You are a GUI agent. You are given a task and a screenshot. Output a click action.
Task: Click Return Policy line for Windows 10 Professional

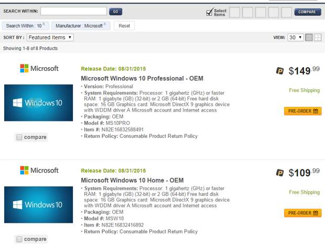click(x=140, y=136)
